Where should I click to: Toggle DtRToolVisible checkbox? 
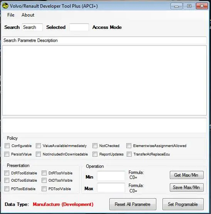[x=44, y=173]
